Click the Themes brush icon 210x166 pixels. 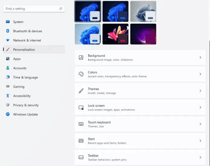point(81,91)
